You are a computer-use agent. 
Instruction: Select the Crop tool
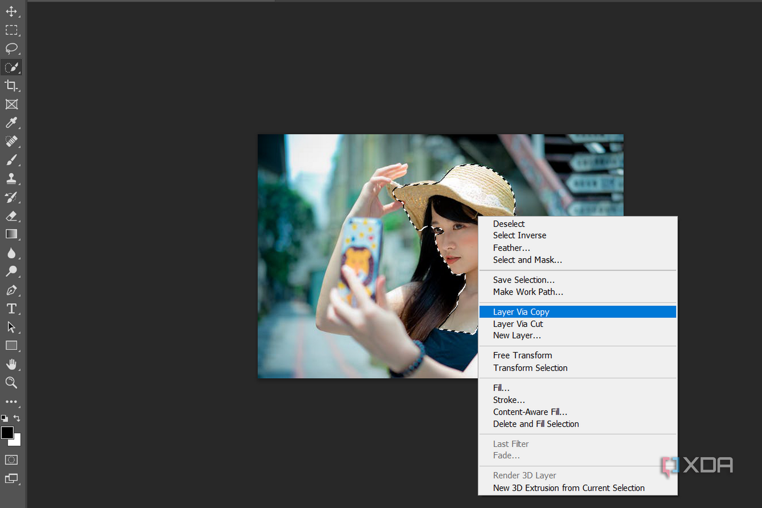(x=12, y=85)
